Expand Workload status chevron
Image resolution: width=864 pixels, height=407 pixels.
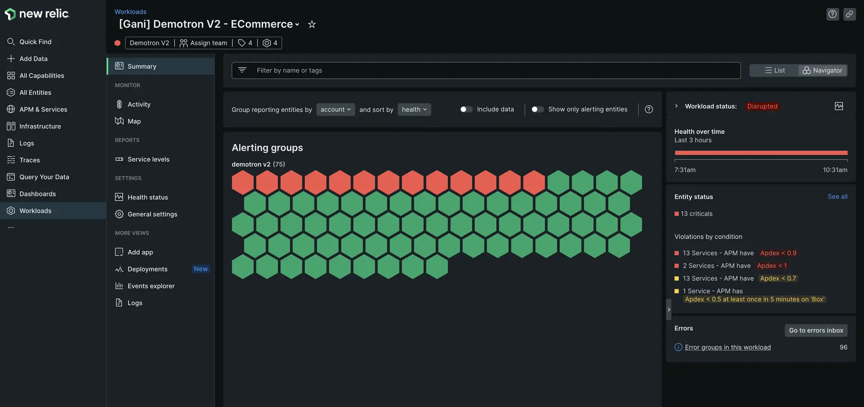676,106
